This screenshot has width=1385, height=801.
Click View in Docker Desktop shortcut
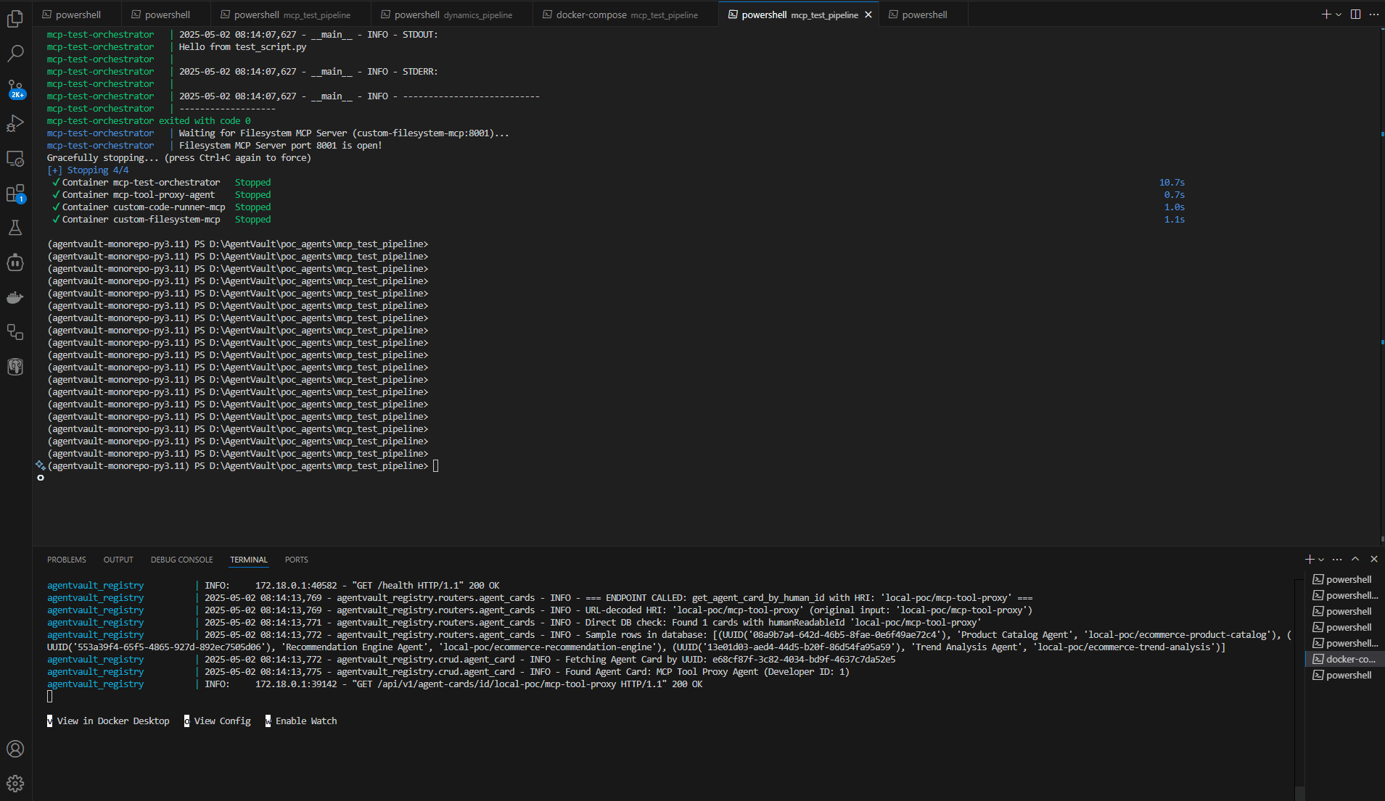pos(108,721)
